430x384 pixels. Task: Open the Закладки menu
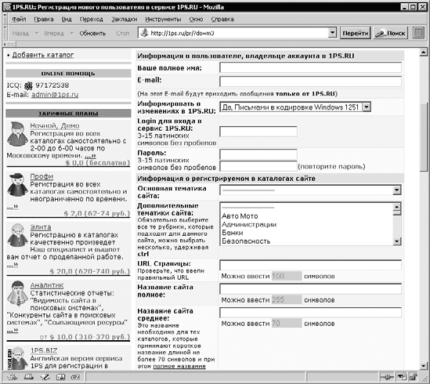coord(125,20)
